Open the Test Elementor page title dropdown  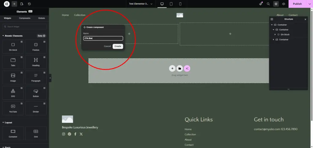click(141, 4)
